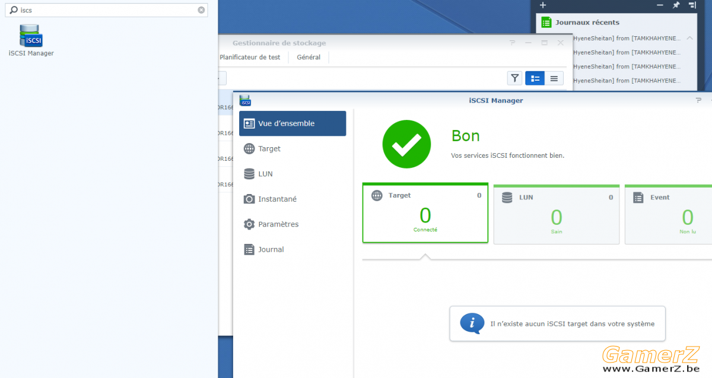Image resolution: width=712 pixels, height=378 pixels.
Task: Click the green checkmark status icon
Action: [406, 144]
